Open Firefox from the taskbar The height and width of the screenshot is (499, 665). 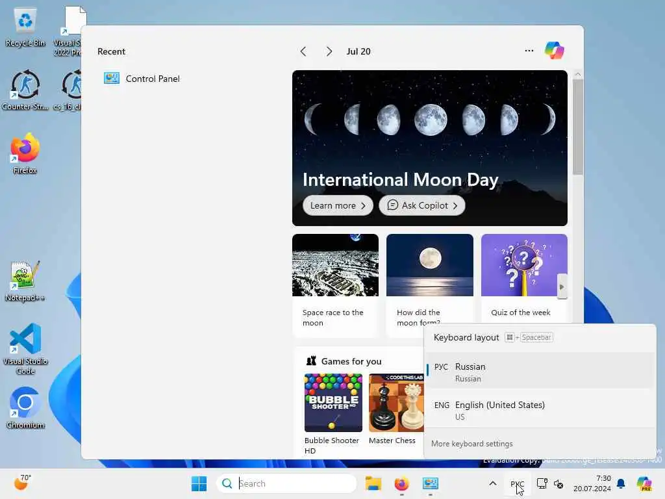[401, 483]
